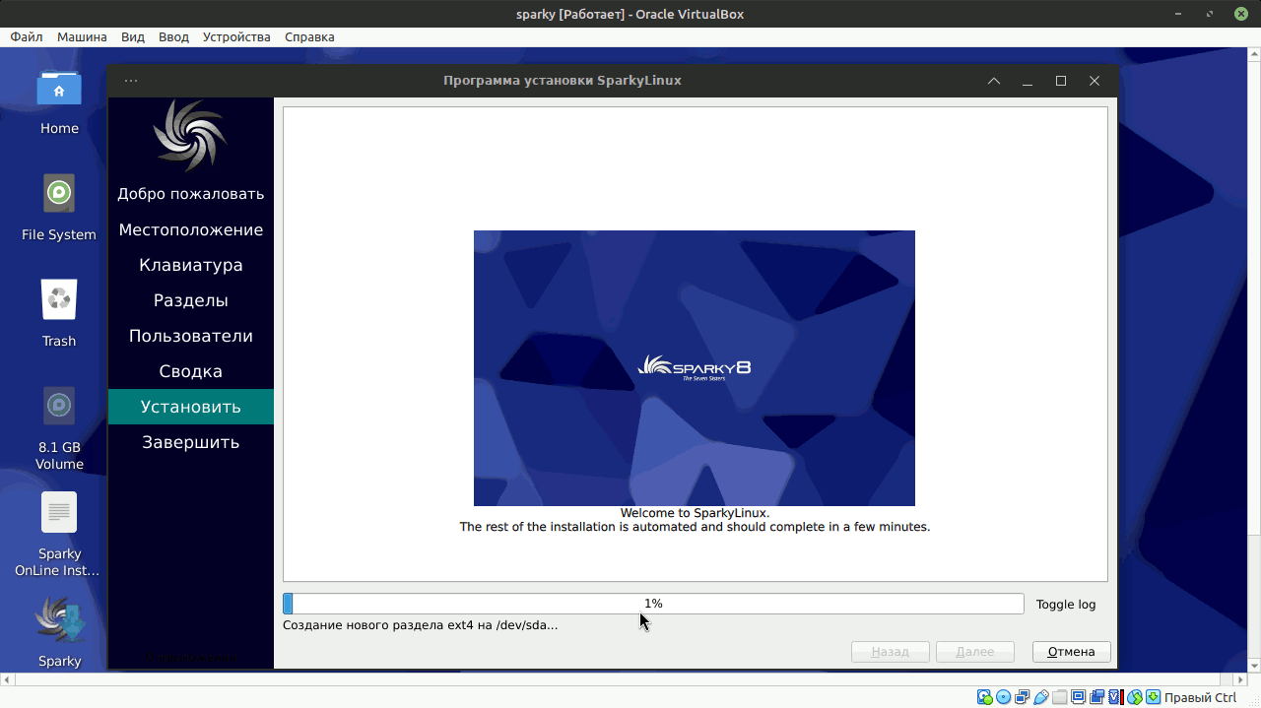Select the highlighted Установить step
The height and width of the screenshot is (708, 1261).
pyautogui.click(x=191, y=407)
